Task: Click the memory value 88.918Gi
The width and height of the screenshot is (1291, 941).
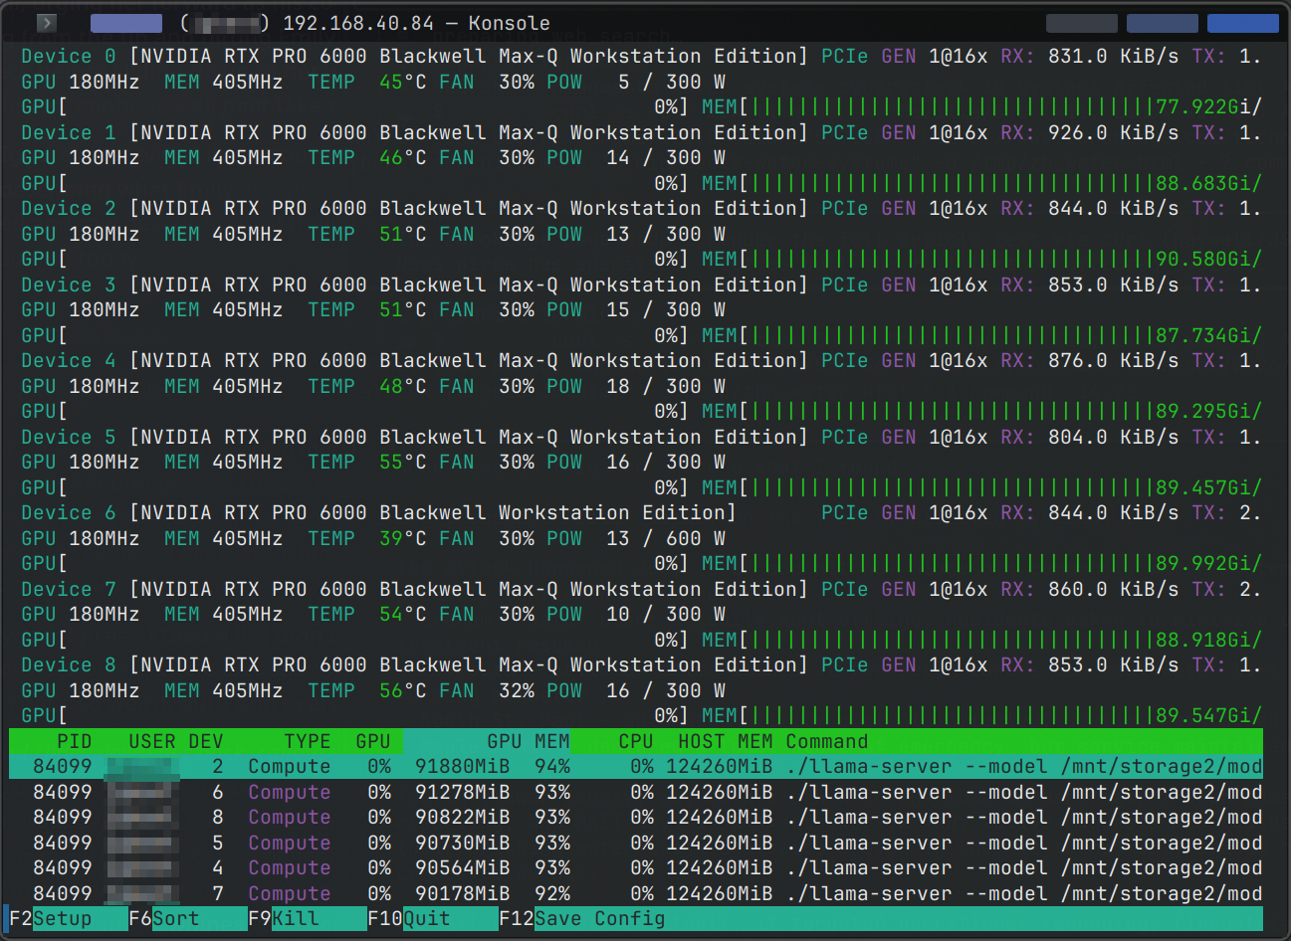Action: (x=1203, y=641)
